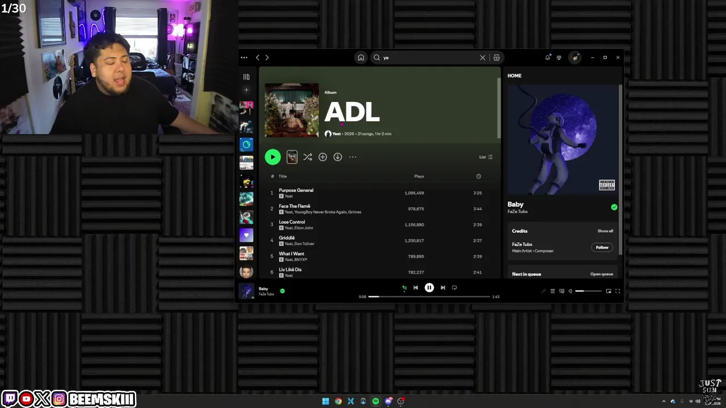
Task: Create a playlist with sidebar plus button
Action: [246, 90]
